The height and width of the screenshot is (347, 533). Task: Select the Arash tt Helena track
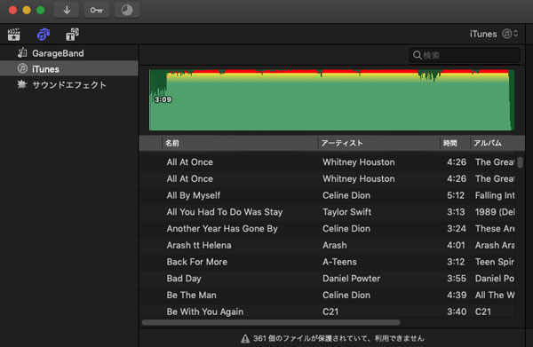click(x=328, y=245)
